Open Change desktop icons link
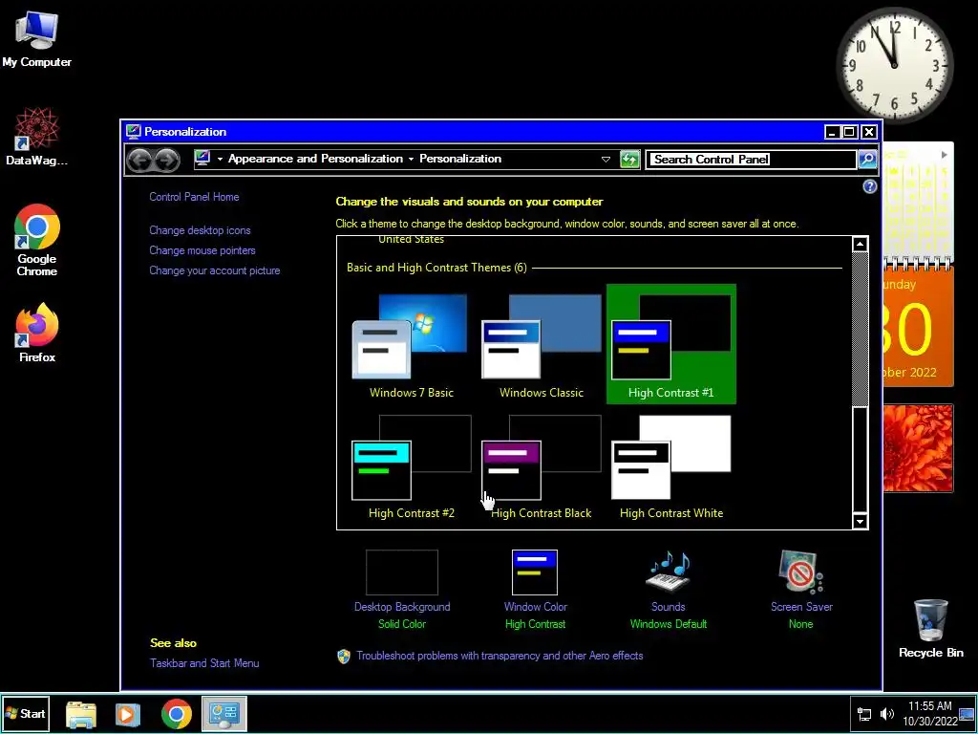The height and width of the screenshot is (734, 978). pyautogui.click(x=200, y=230)
